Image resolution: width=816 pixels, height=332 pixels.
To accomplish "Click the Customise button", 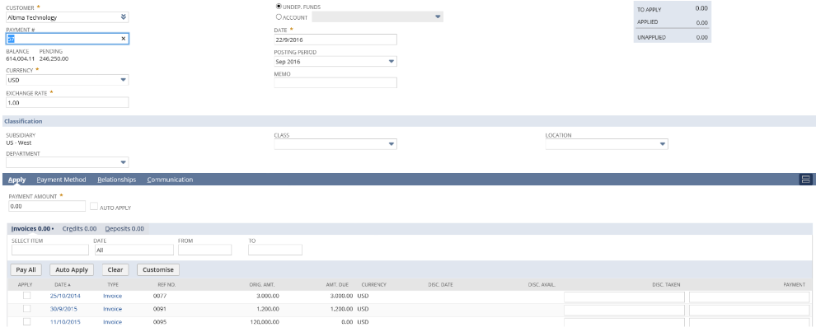I will [157, 269].
